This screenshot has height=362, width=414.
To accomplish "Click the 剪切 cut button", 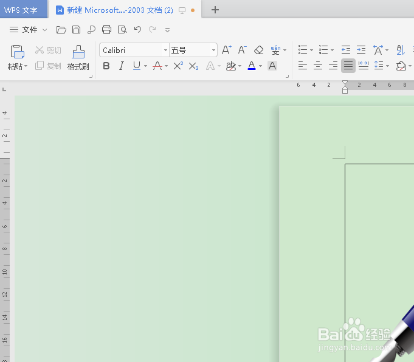I will [48, 50].
